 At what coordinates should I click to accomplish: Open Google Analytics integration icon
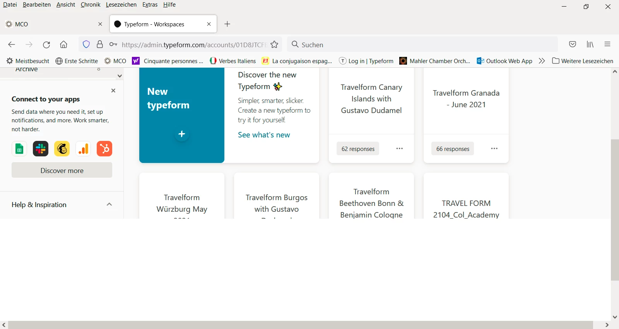click(83, 149)
